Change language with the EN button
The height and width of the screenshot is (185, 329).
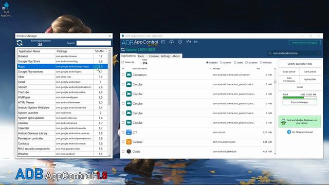[x=196, y=42]
